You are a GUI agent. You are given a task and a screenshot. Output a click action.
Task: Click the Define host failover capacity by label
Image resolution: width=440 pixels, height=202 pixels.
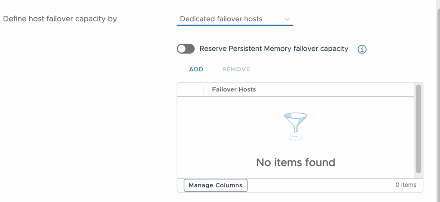coord(60,19)
